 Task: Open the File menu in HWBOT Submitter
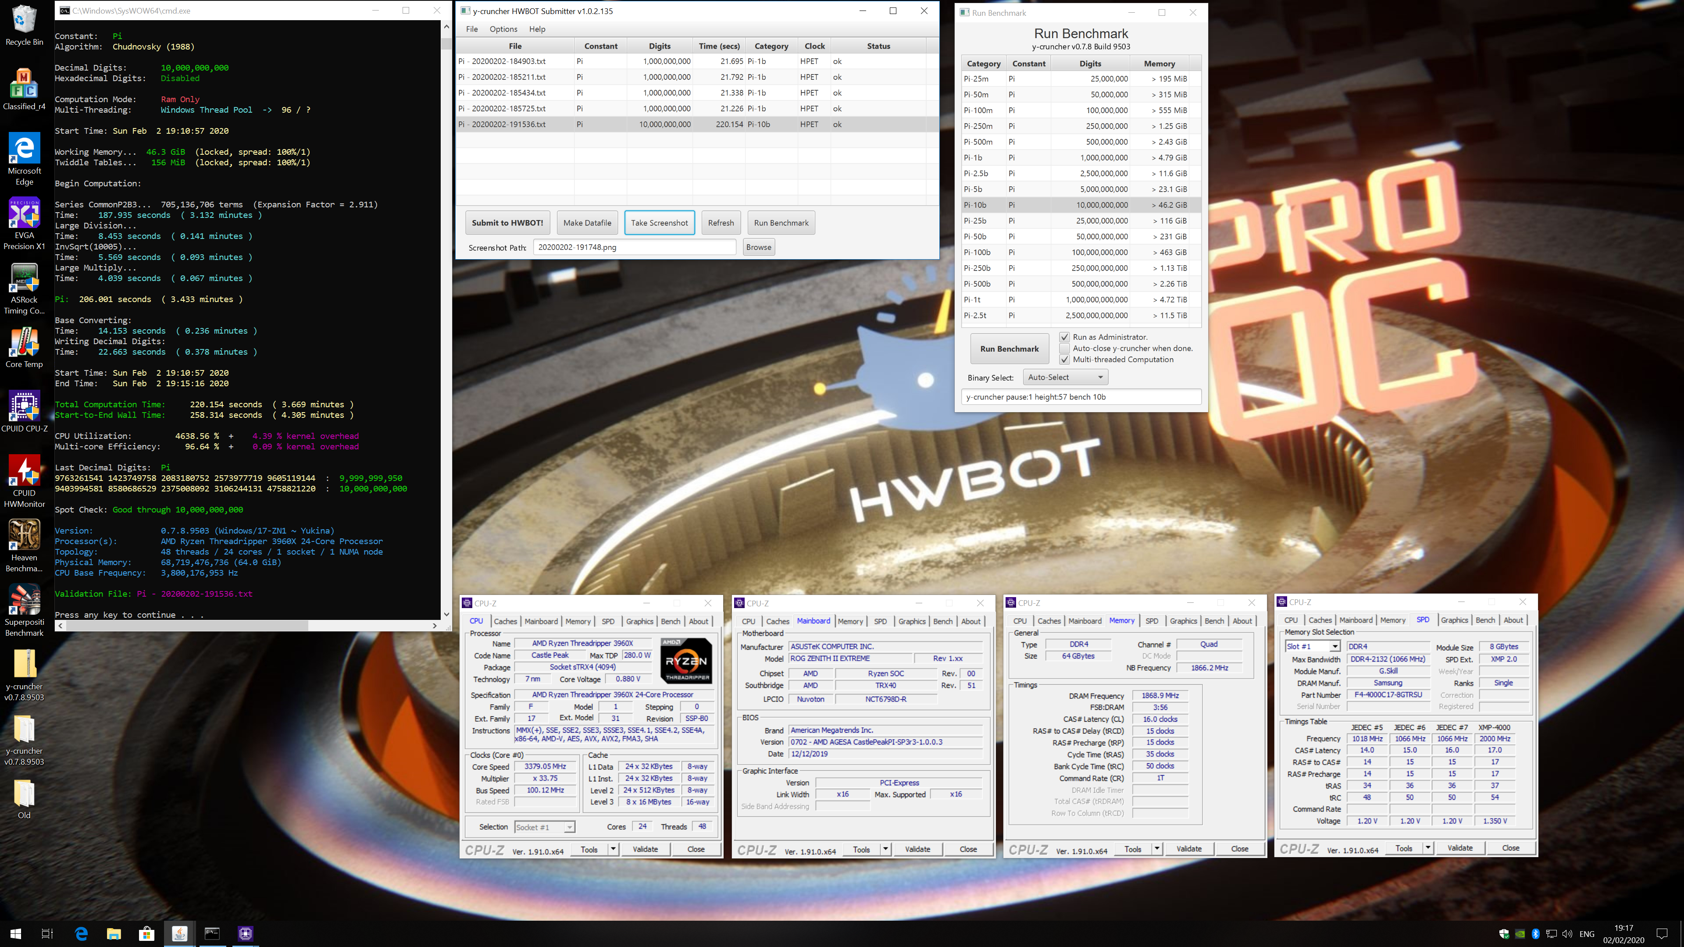[x=471, y=29]
